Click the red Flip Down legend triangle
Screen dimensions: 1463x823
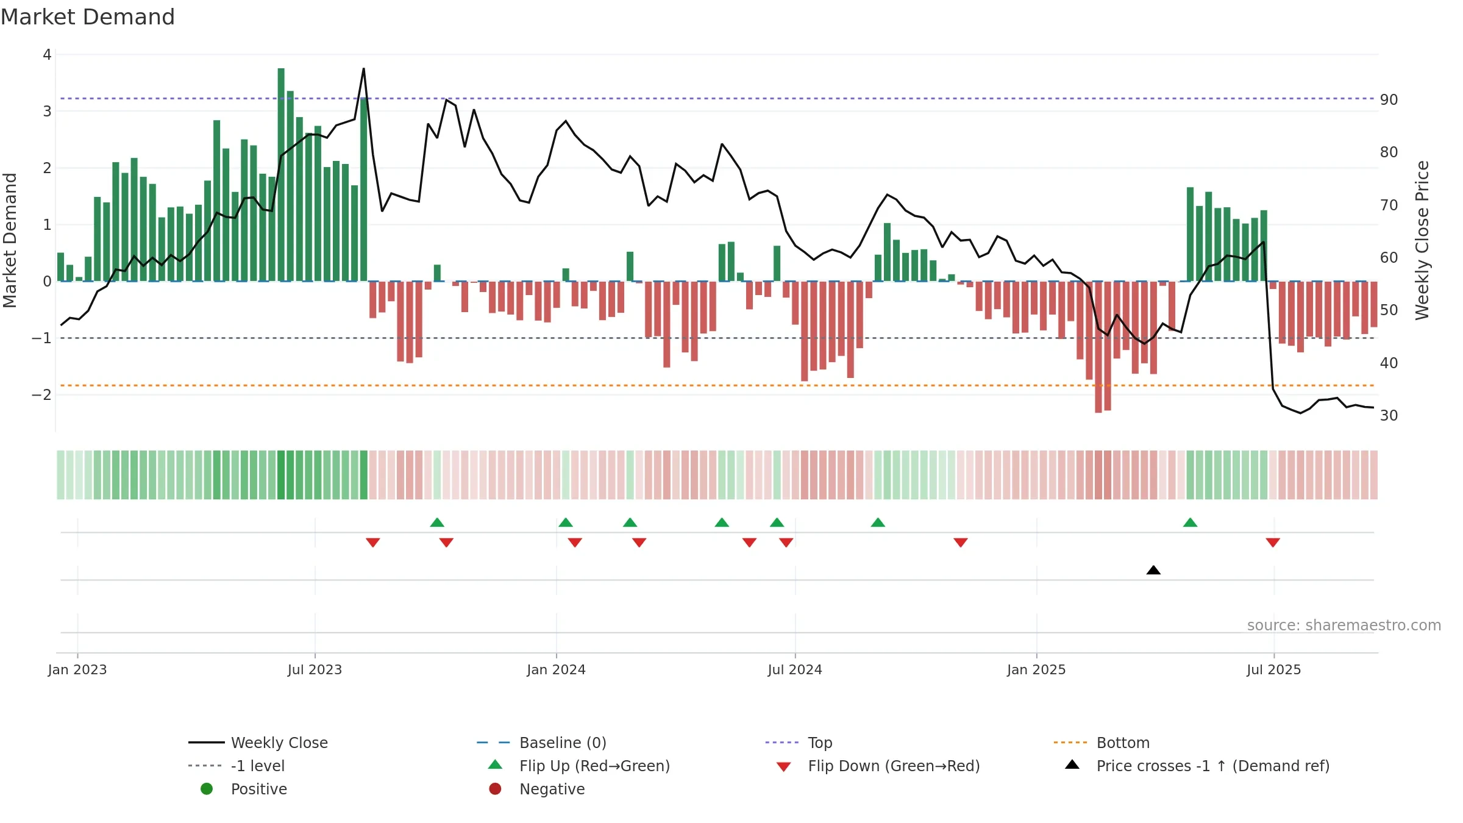pyautogui.click(x=784, y=767)
